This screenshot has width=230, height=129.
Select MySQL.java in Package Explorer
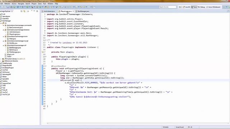(x=13, y=43)
